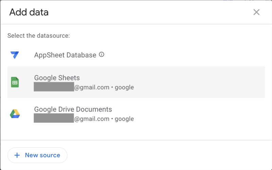Click the 'google' provider text in Sheets row
The image size is (272, 170).
pos(124,87)
